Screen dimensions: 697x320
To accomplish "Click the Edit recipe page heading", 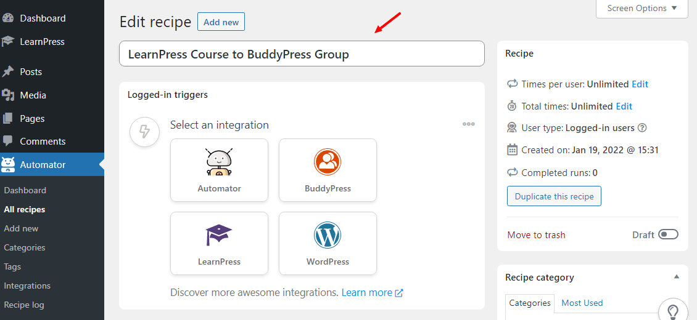I will (x=155, y=22).
